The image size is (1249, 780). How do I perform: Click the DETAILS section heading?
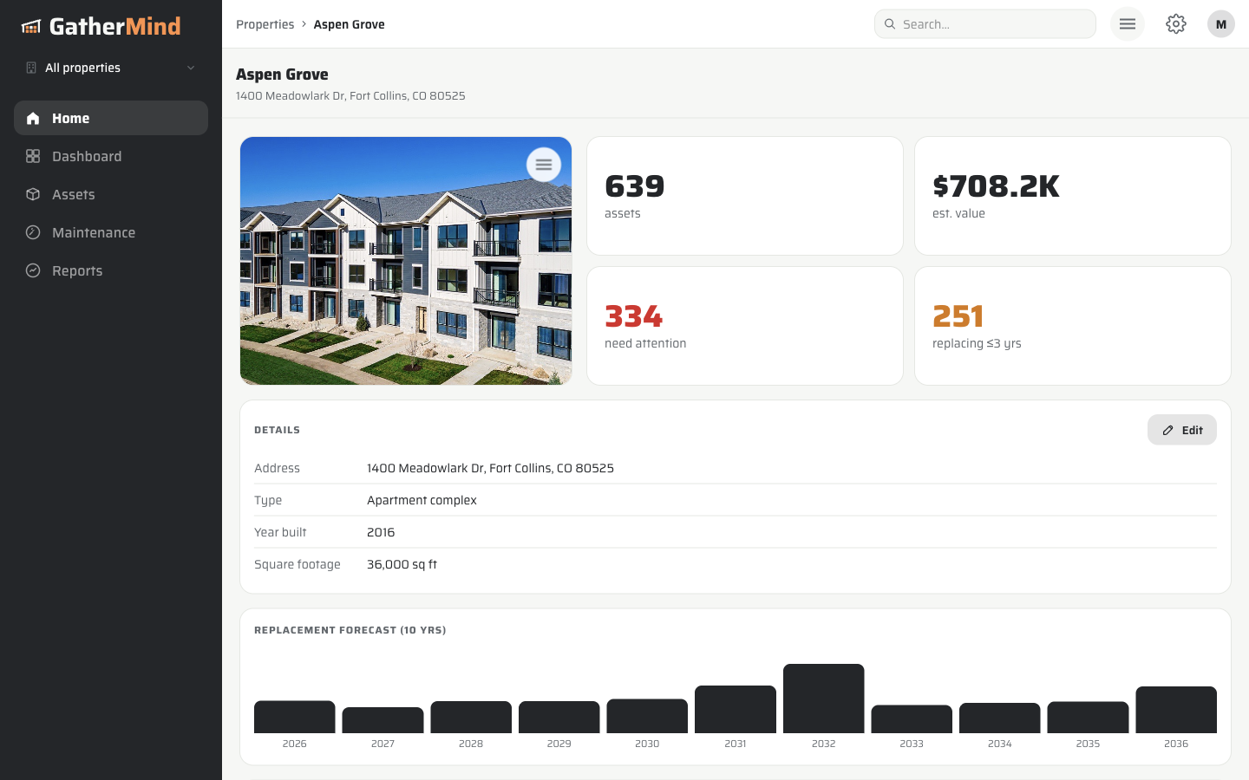(x=277, y=430)
